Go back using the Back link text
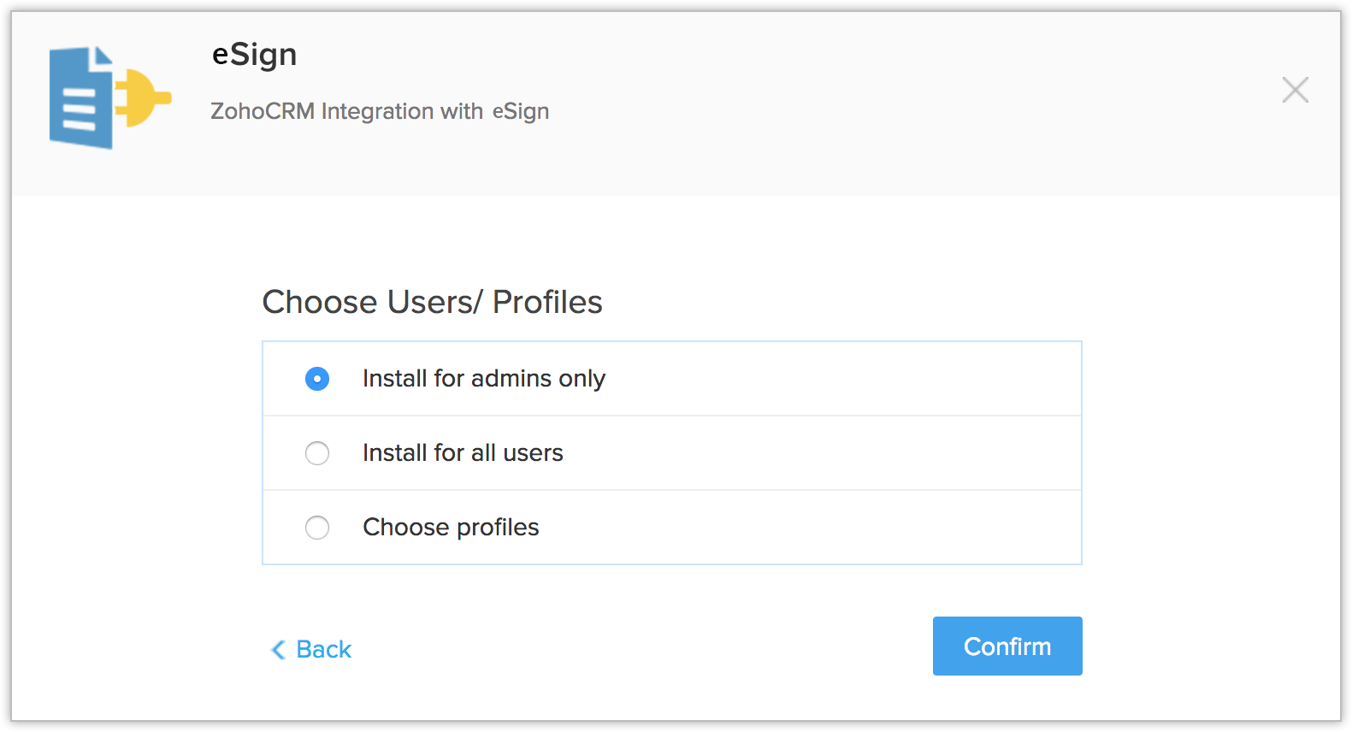Screen dimensions: 1352x732 pos(323,650)
